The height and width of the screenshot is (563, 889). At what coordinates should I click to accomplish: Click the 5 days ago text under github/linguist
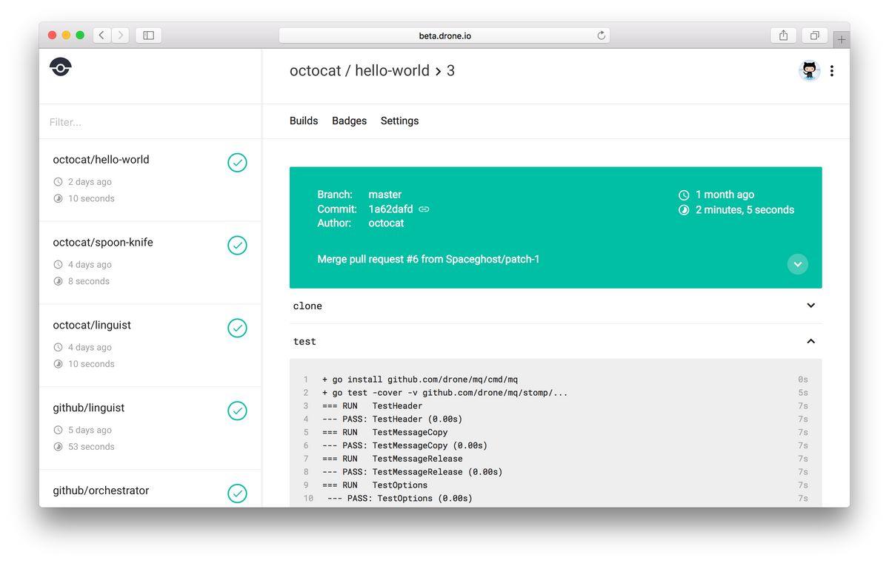[x=90, y=431]
